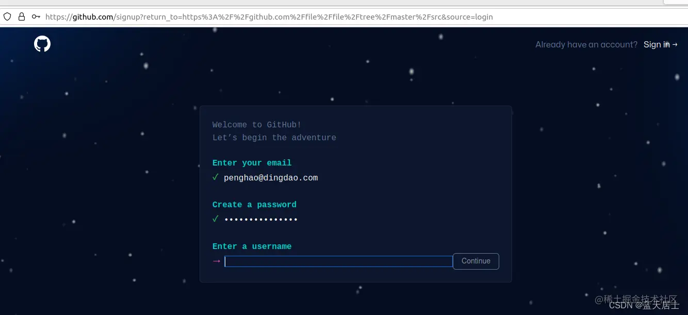Screen dimensions: 688x315
Task: Click the 'Create a password' label
Action: coord(254,205)
